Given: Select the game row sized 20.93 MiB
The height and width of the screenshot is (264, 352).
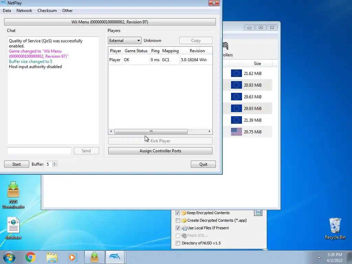Looking at the screenshot, I should tap(247, 85).
